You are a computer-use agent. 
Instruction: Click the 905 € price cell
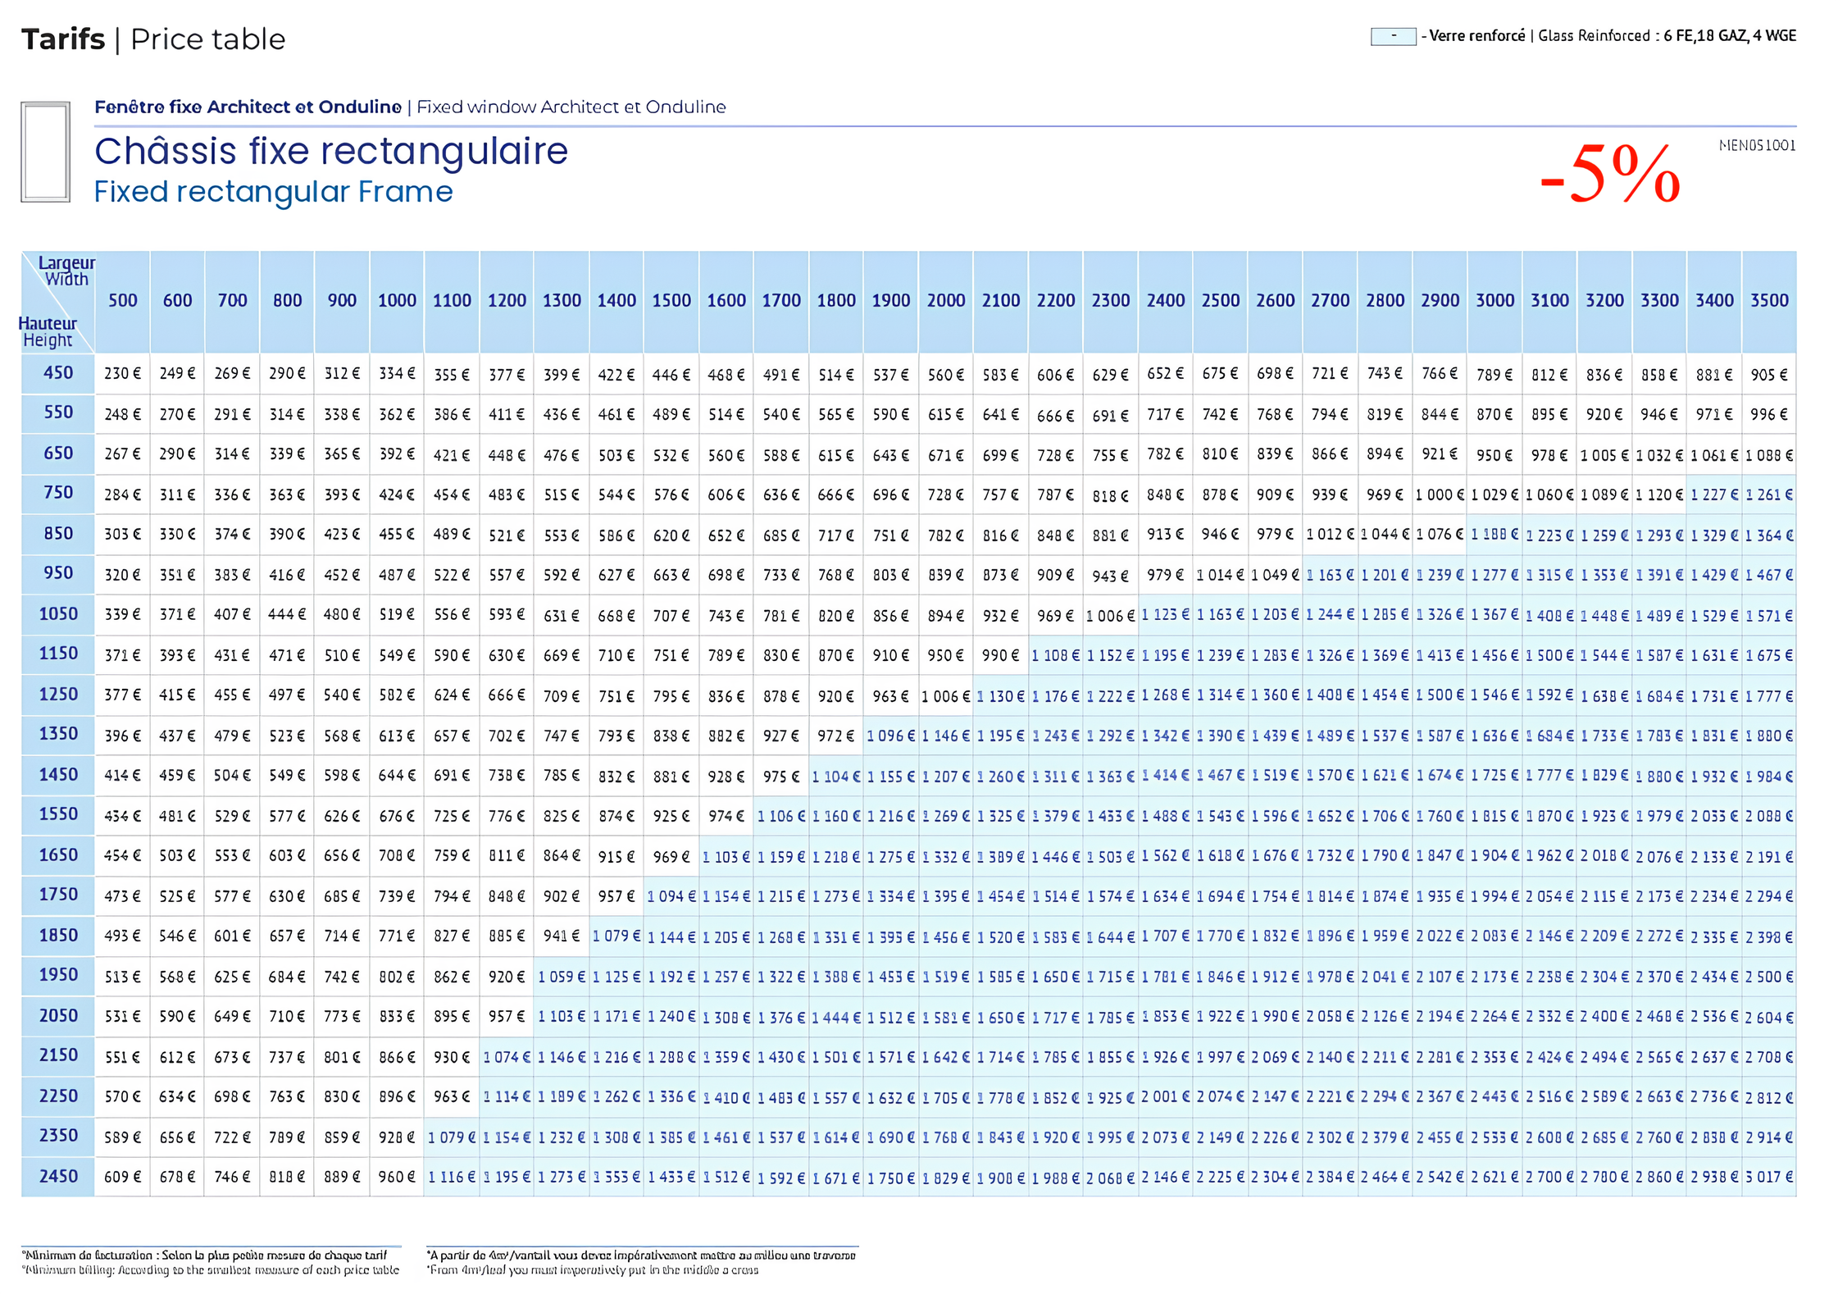[1768, 375]
